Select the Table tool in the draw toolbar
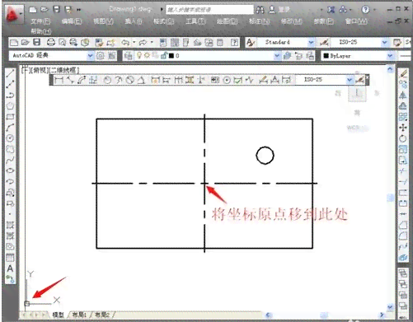 click(10, 258)
